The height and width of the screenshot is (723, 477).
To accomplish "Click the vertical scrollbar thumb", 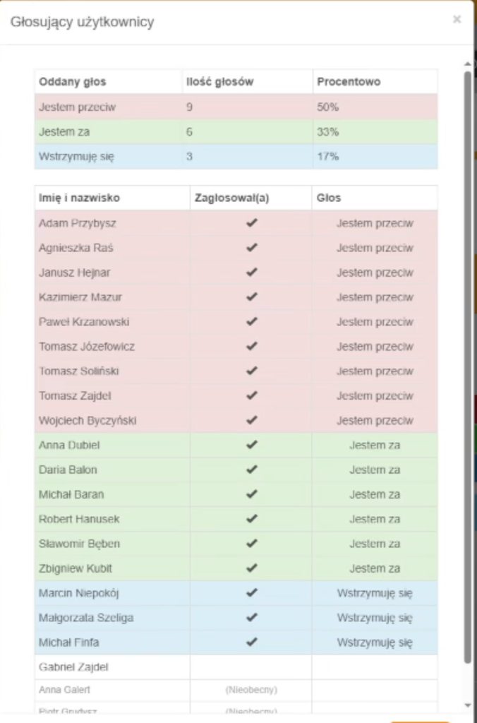I will pos(468,367).
